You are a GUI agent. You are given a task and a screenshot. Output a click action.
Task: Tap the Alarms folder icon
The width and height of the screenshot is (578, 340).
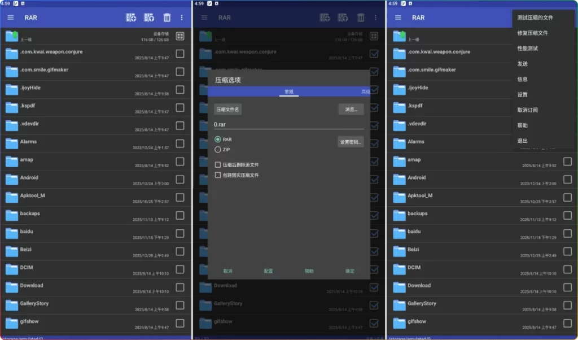tap(12, 142)
